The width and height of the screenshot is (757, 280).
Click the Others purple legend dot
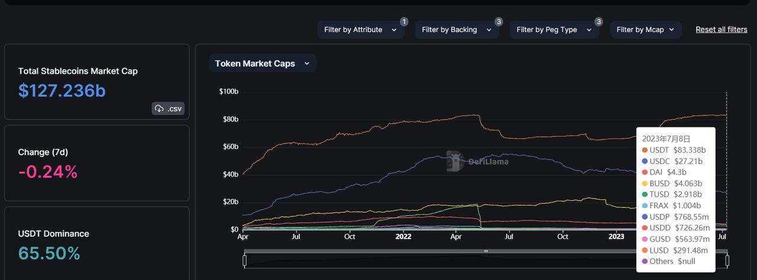pos(646,261)
